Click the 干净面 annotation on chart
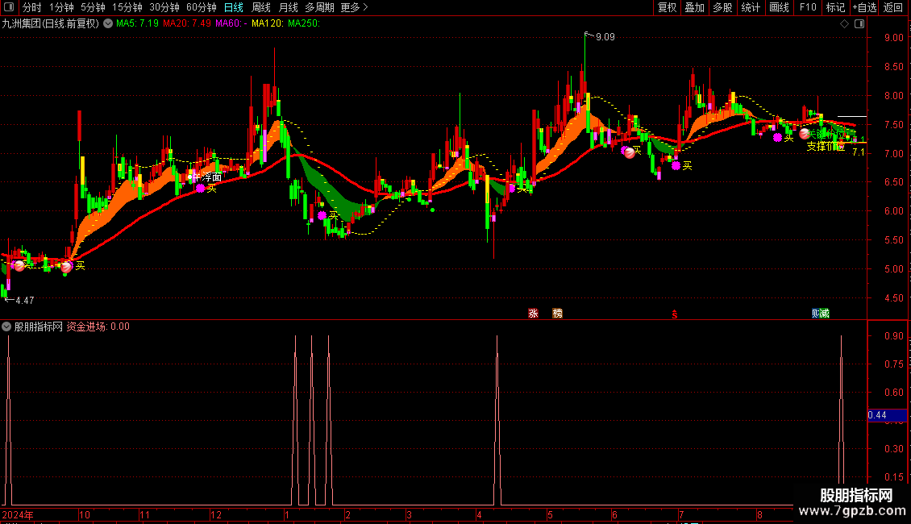Viewport: 911px width, 524px height. pos(207,177)
